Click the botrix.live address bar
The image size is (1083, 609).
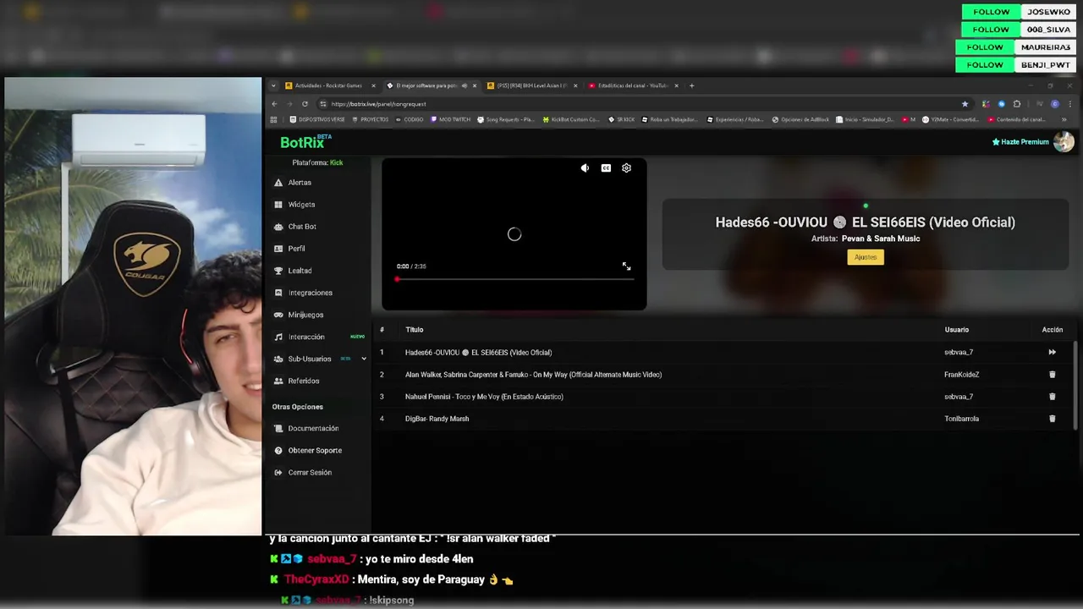(x=643, y=104)
